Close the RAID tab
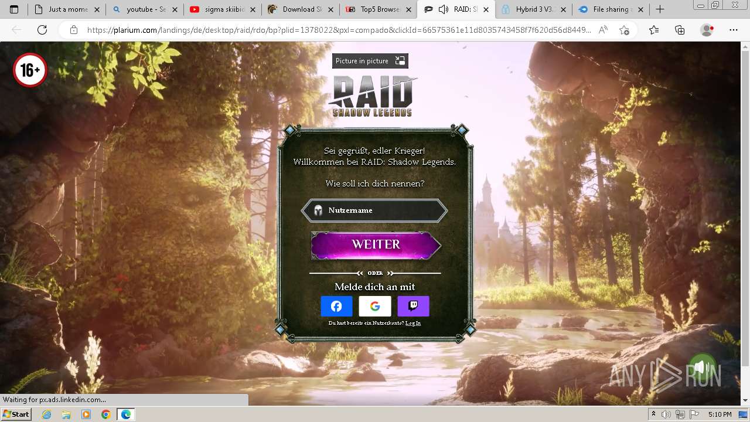The width and height of the screenshot is (750, 422). pos(486,9)
